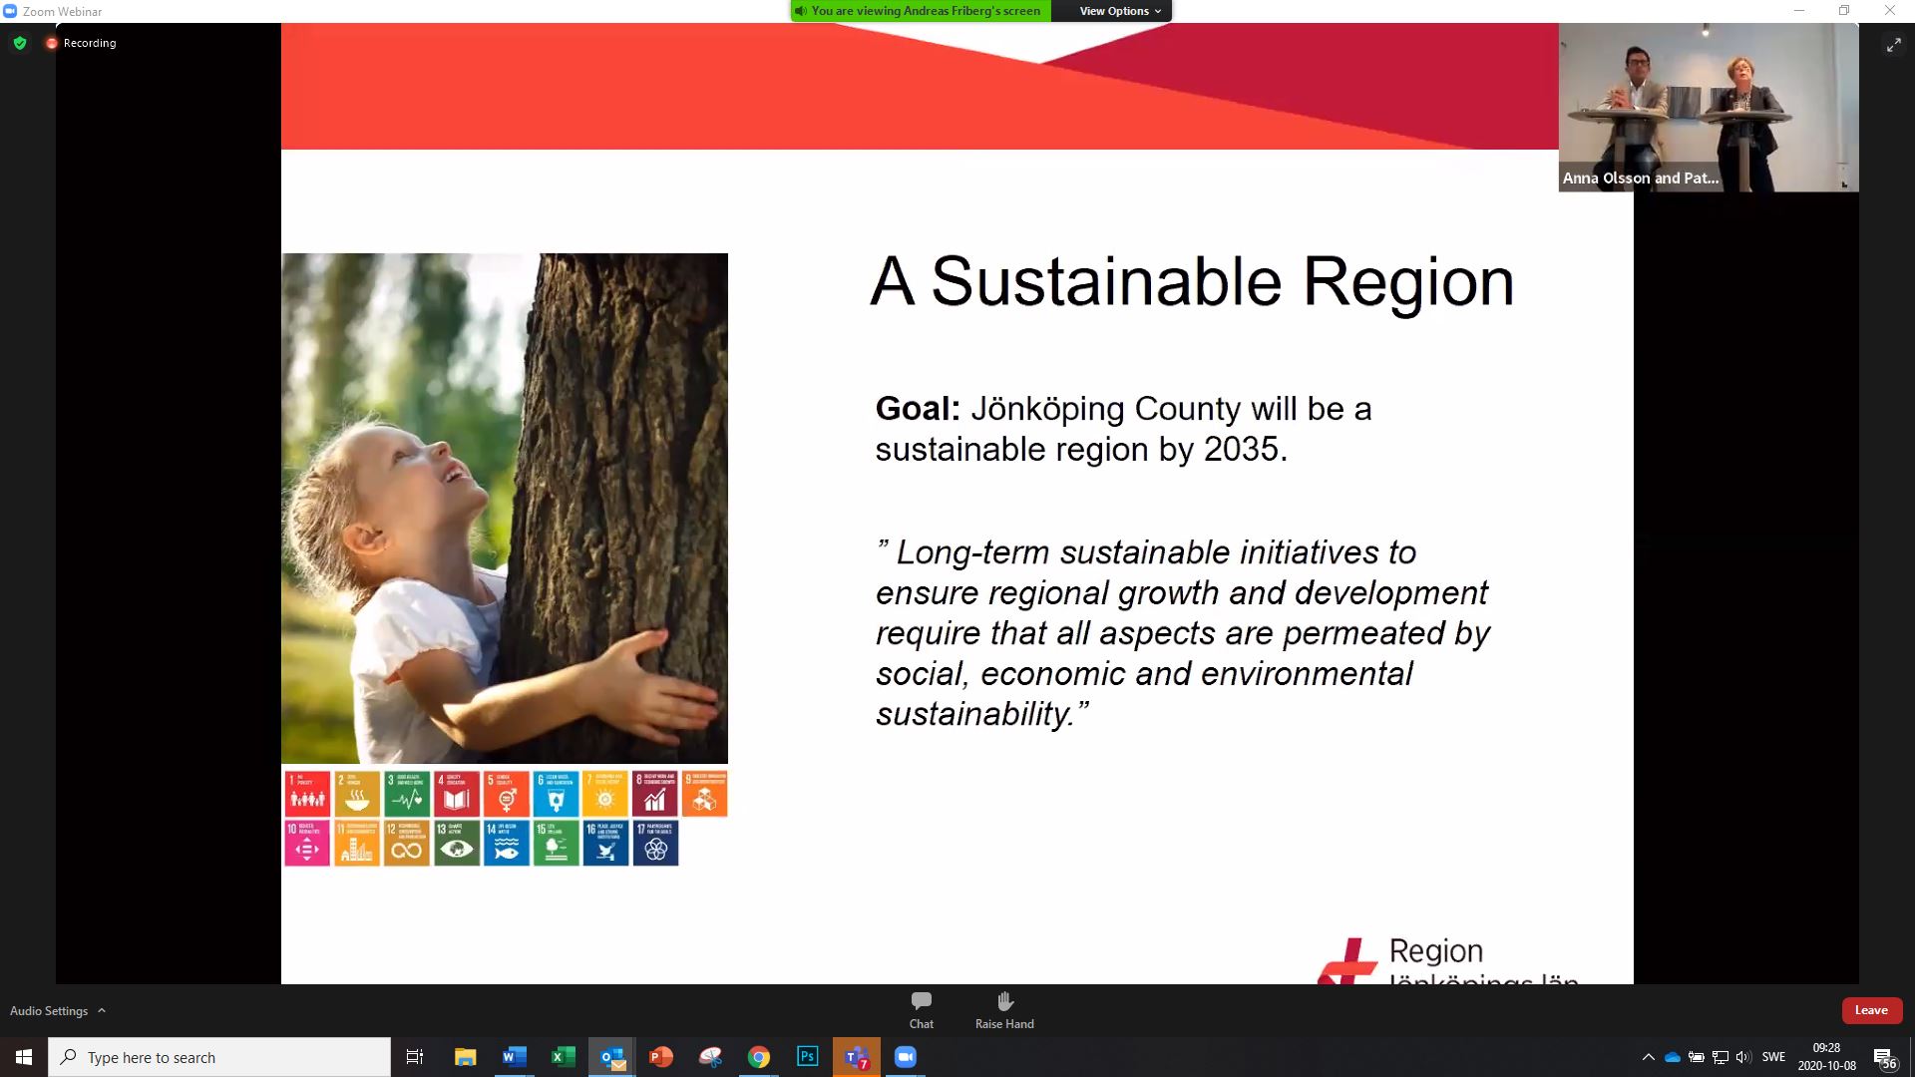Show hidden system tray icons

coord(1648,1057)
